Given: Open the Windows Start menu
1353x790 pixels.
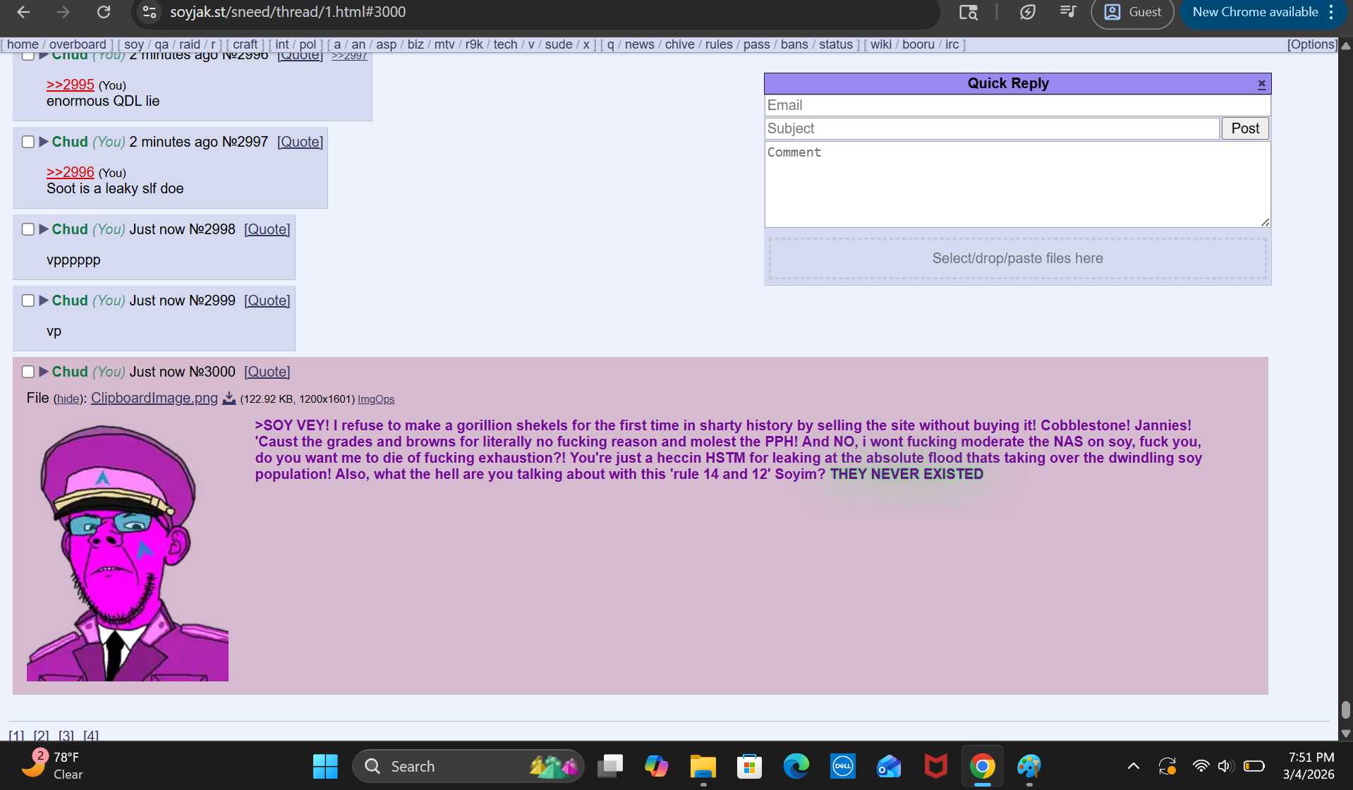Looking at the screenshot, I should 325,766.
